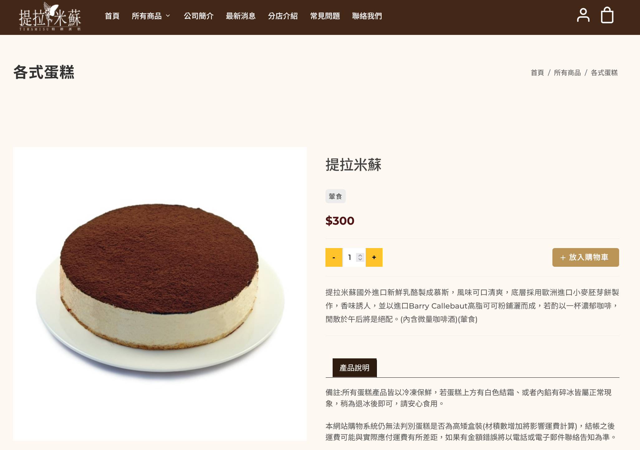Open the 公司簡介 page
This screenshot has height=450, width=640.
(199, 16)
